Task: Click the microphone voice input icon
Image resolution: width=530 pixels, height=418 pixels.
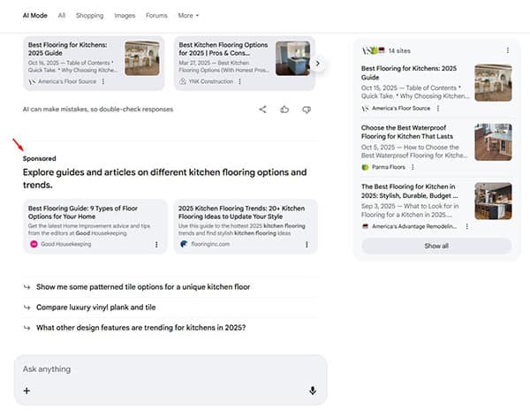Action: (x=313, y=391)
